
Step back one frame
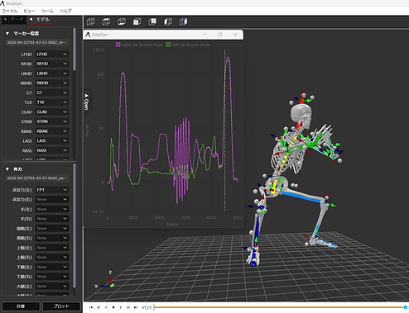106,307
